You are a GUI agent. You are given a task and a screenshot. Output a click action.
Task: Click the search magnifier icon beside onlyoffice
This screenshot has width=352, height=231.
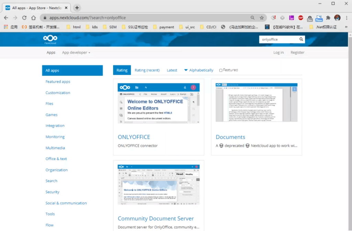[301, 39]
